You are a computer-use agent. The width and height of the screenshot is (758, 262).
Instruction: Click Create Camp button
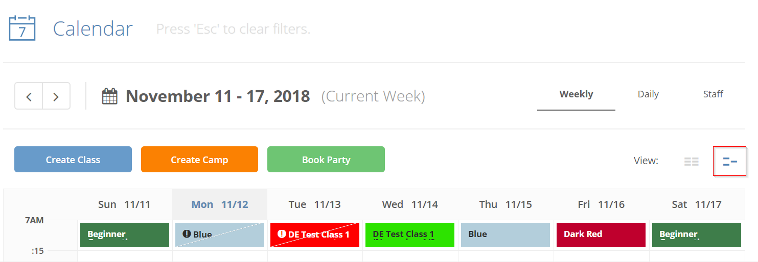pos(199,160)
